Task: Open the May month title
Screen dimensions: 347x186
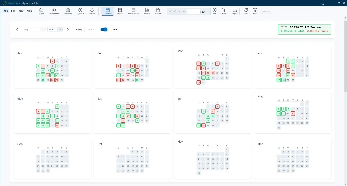Action: 20,99
